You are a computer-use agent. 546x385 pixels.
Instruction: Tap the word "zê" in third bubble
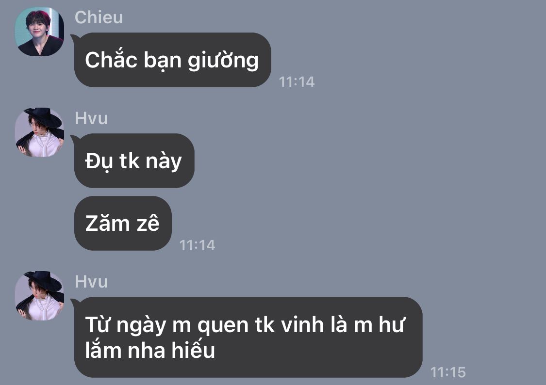[148, 223]
